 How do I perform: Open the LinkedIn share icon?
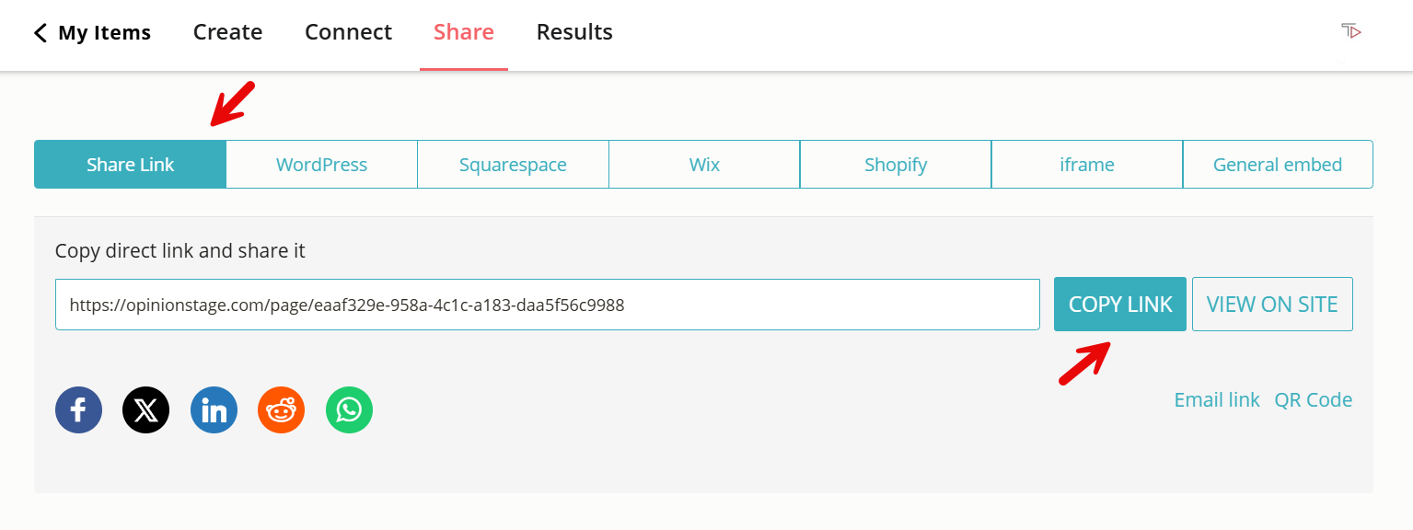click(x=214, y=409)
